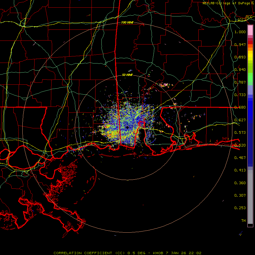
Task: Click the Correlation Coefficient caption at bottom
Action: tap(127, 253)
